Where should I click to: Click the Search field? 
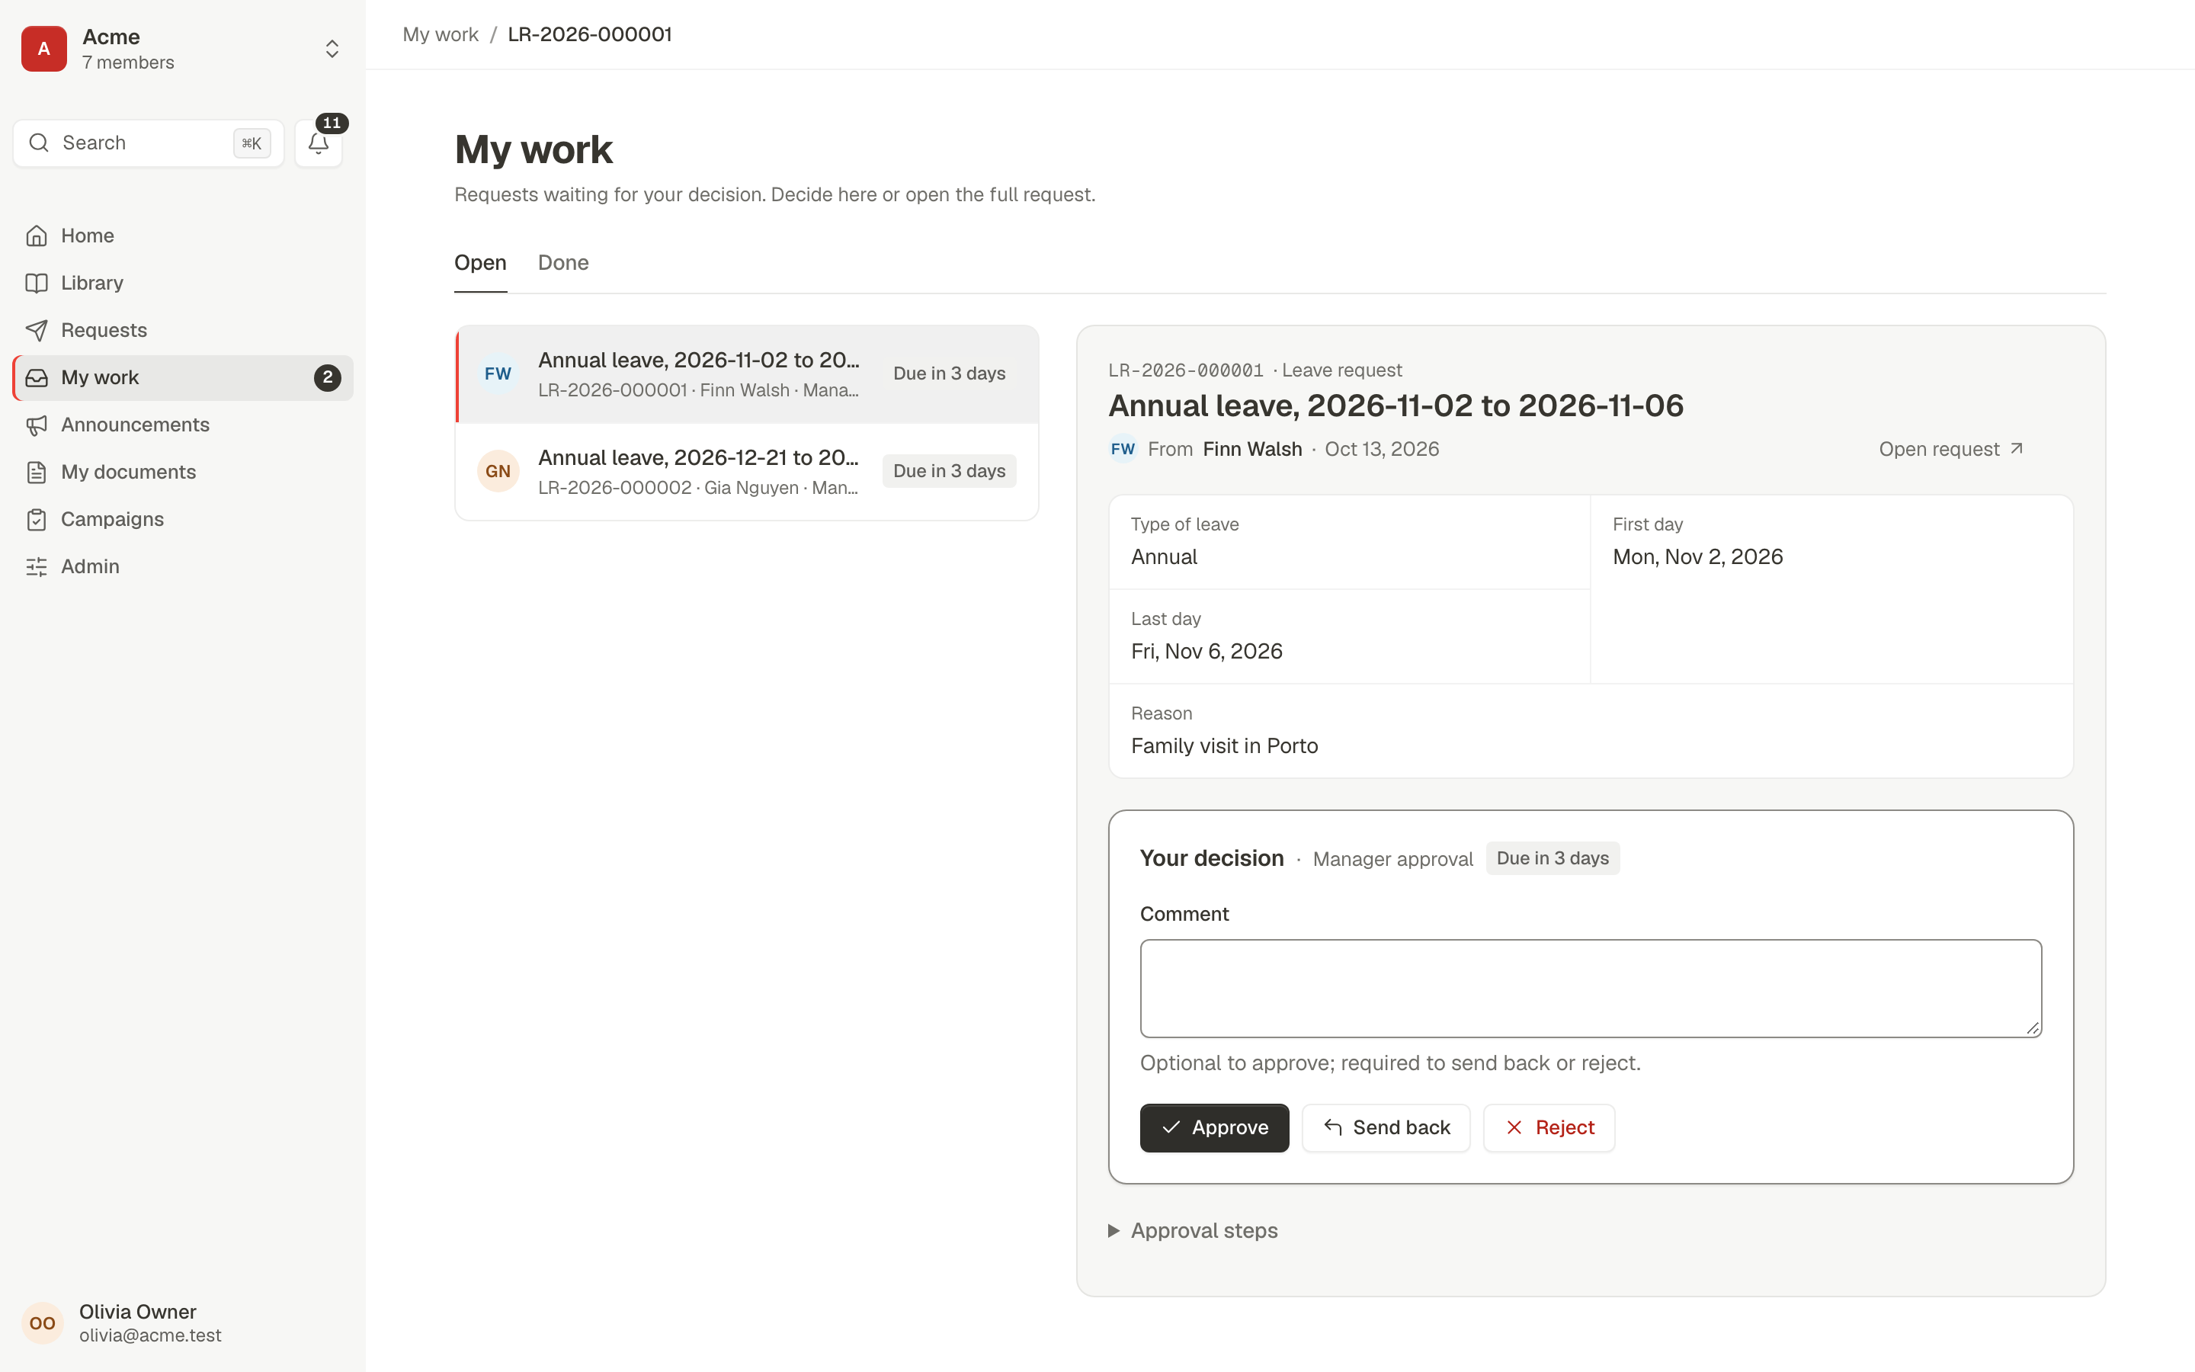(149, 143)
